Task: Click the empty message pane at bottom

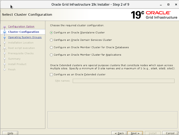Action: tap(112, 120)
